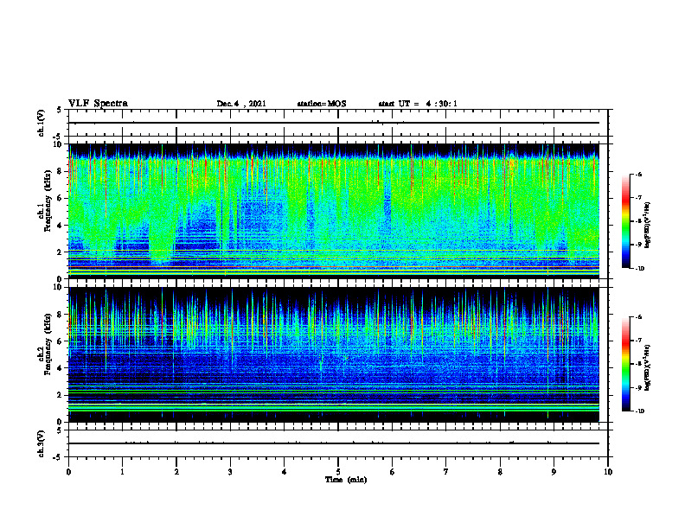
Task: Click the ch.2 spectrogram plot area
Action: coord(334,354)
